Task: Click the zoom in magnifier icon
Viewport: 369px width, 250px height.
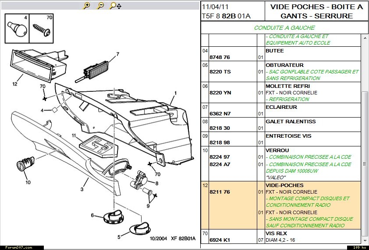Action: (87, 6)
